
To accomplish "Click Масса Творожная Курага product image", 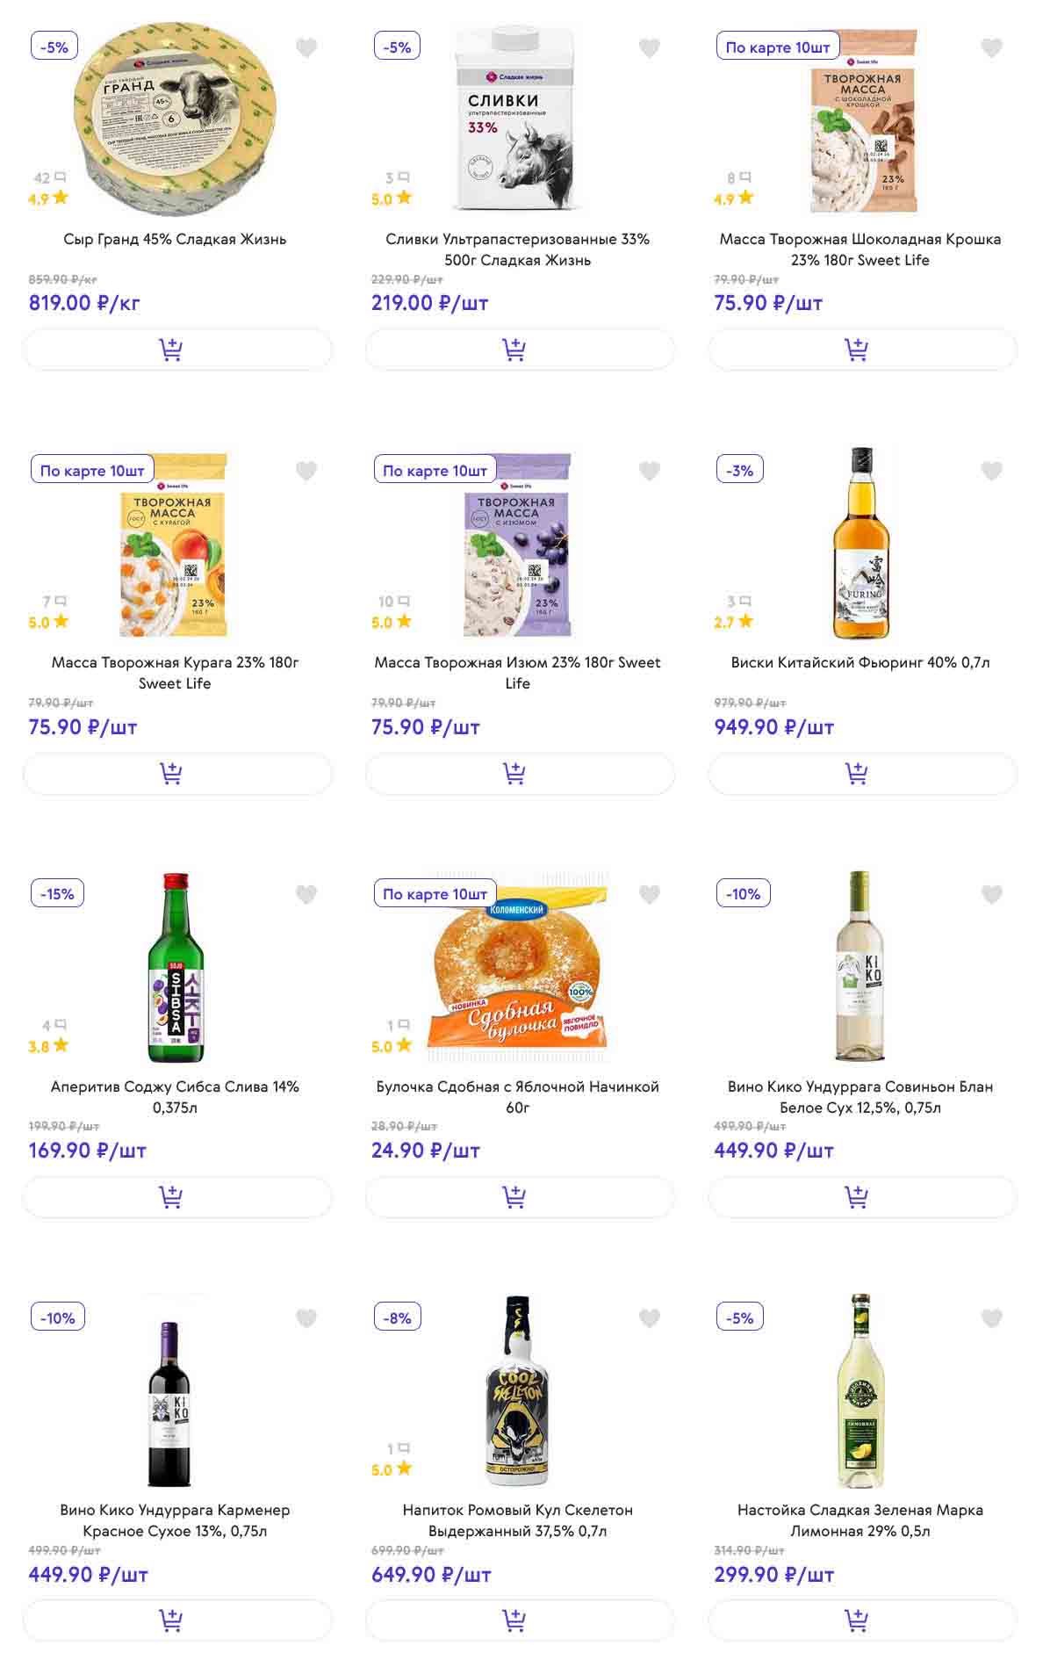I will tap(174, 546).
